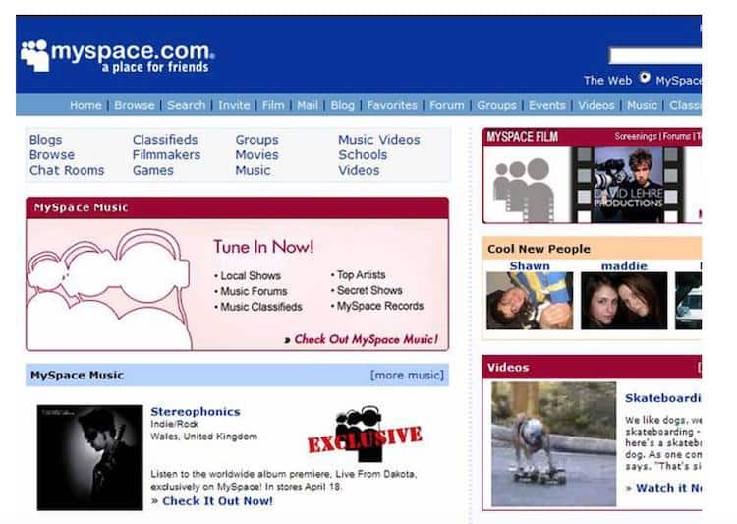This screenshot has width=737, height=524.
Task: Open Videos in the navigation bar
Action: point(596,105)
